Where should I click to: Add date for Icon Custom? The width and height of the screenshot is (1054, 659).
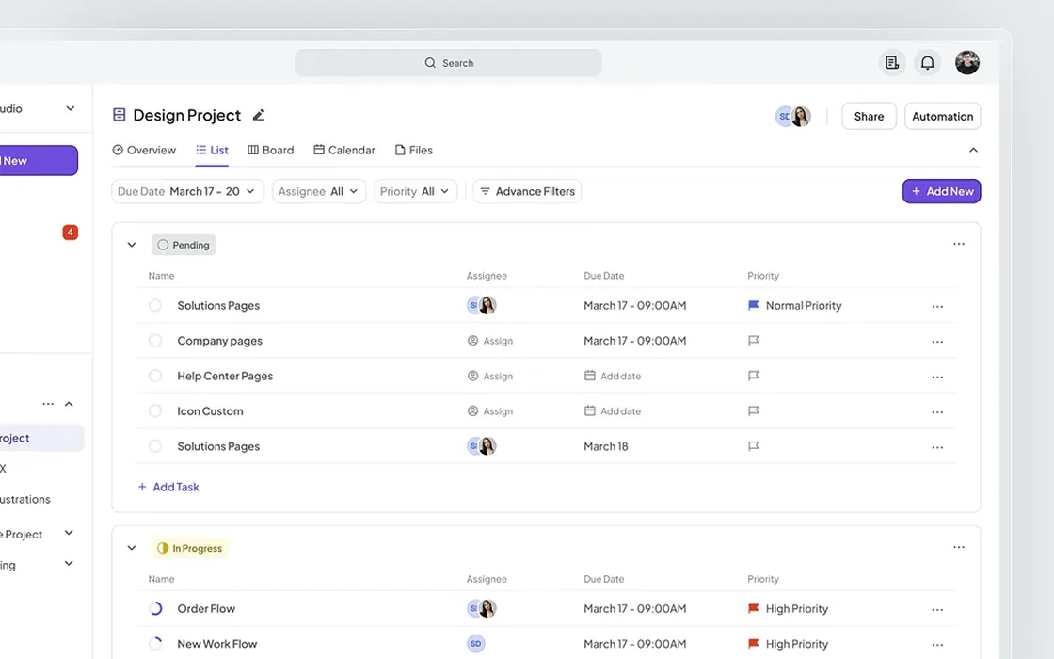pyautogui.click(x=613, y=410)
